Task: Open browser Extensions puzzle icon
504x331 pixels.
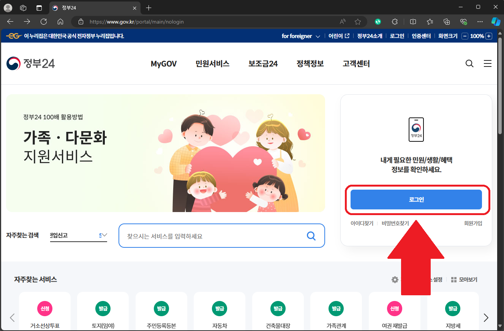Action: (395, 22)
